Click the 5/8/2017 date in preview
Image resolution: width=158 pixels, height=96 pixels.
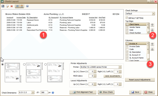click(x=86, y=14)
